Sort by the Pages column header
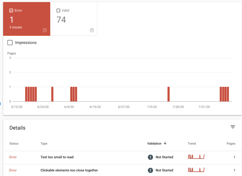Viewport: 242px width, 176px height. coord(231,144)
